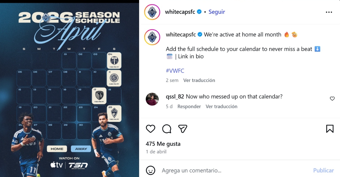This screenshot has height=177, width=340.
Task: Like the qssl_82 comment with the small heart
Action: click(x=332, y=99)
